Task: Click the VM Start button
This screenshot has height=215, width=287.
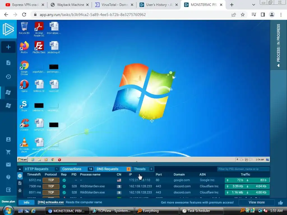Action: coord(22,160)
